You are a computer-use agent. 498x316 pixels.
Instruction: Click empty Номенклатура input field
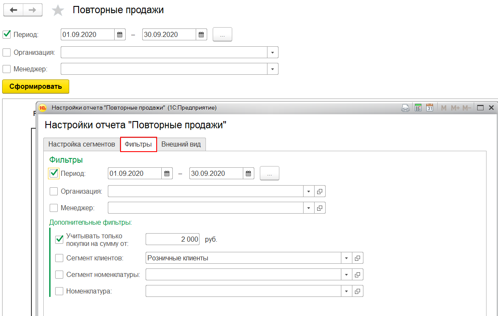[244, 291]
